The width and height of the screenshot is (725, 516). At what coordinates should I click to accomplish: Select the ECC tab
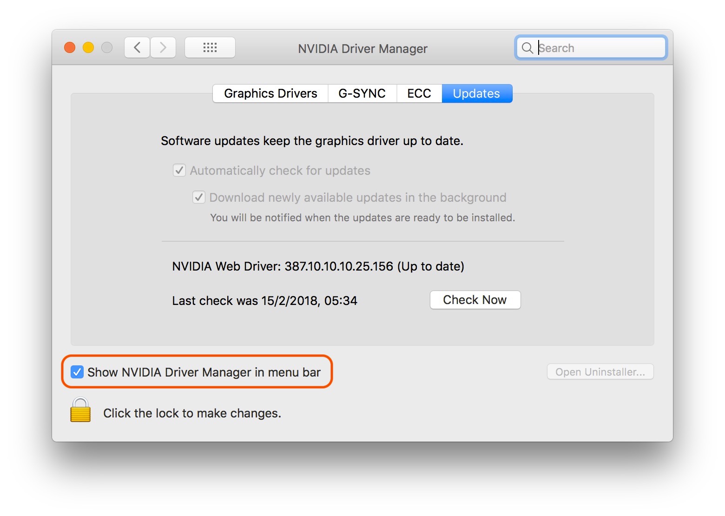pyautogui.click(x=419, y=93)
